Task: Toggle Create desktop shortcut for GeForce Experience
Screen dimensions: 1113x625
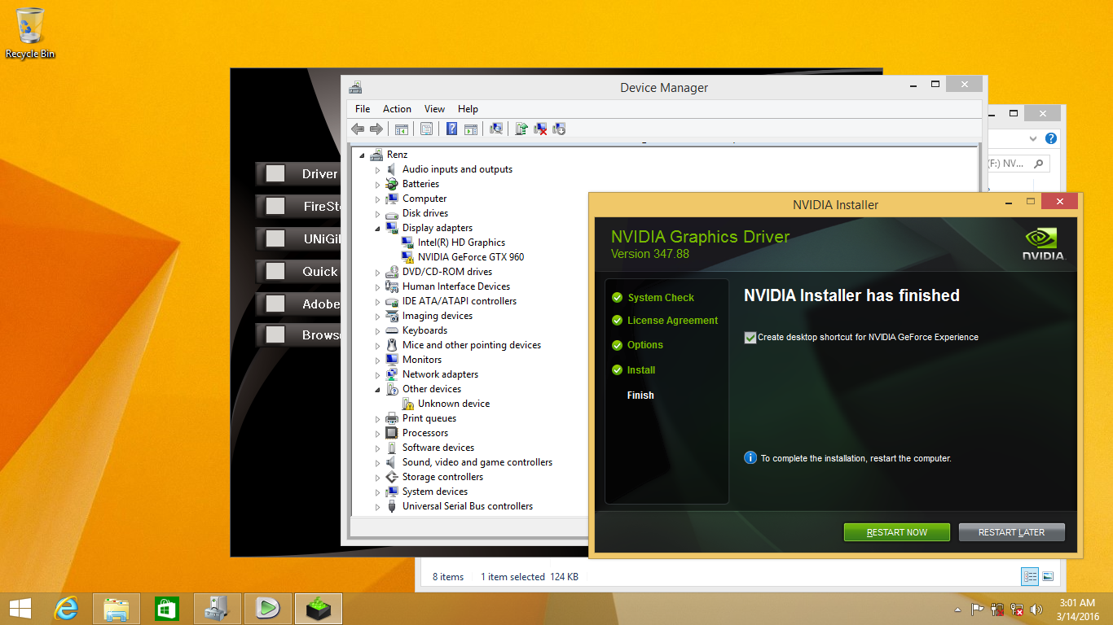Action: pyautogui.click(x=750, y=337)
